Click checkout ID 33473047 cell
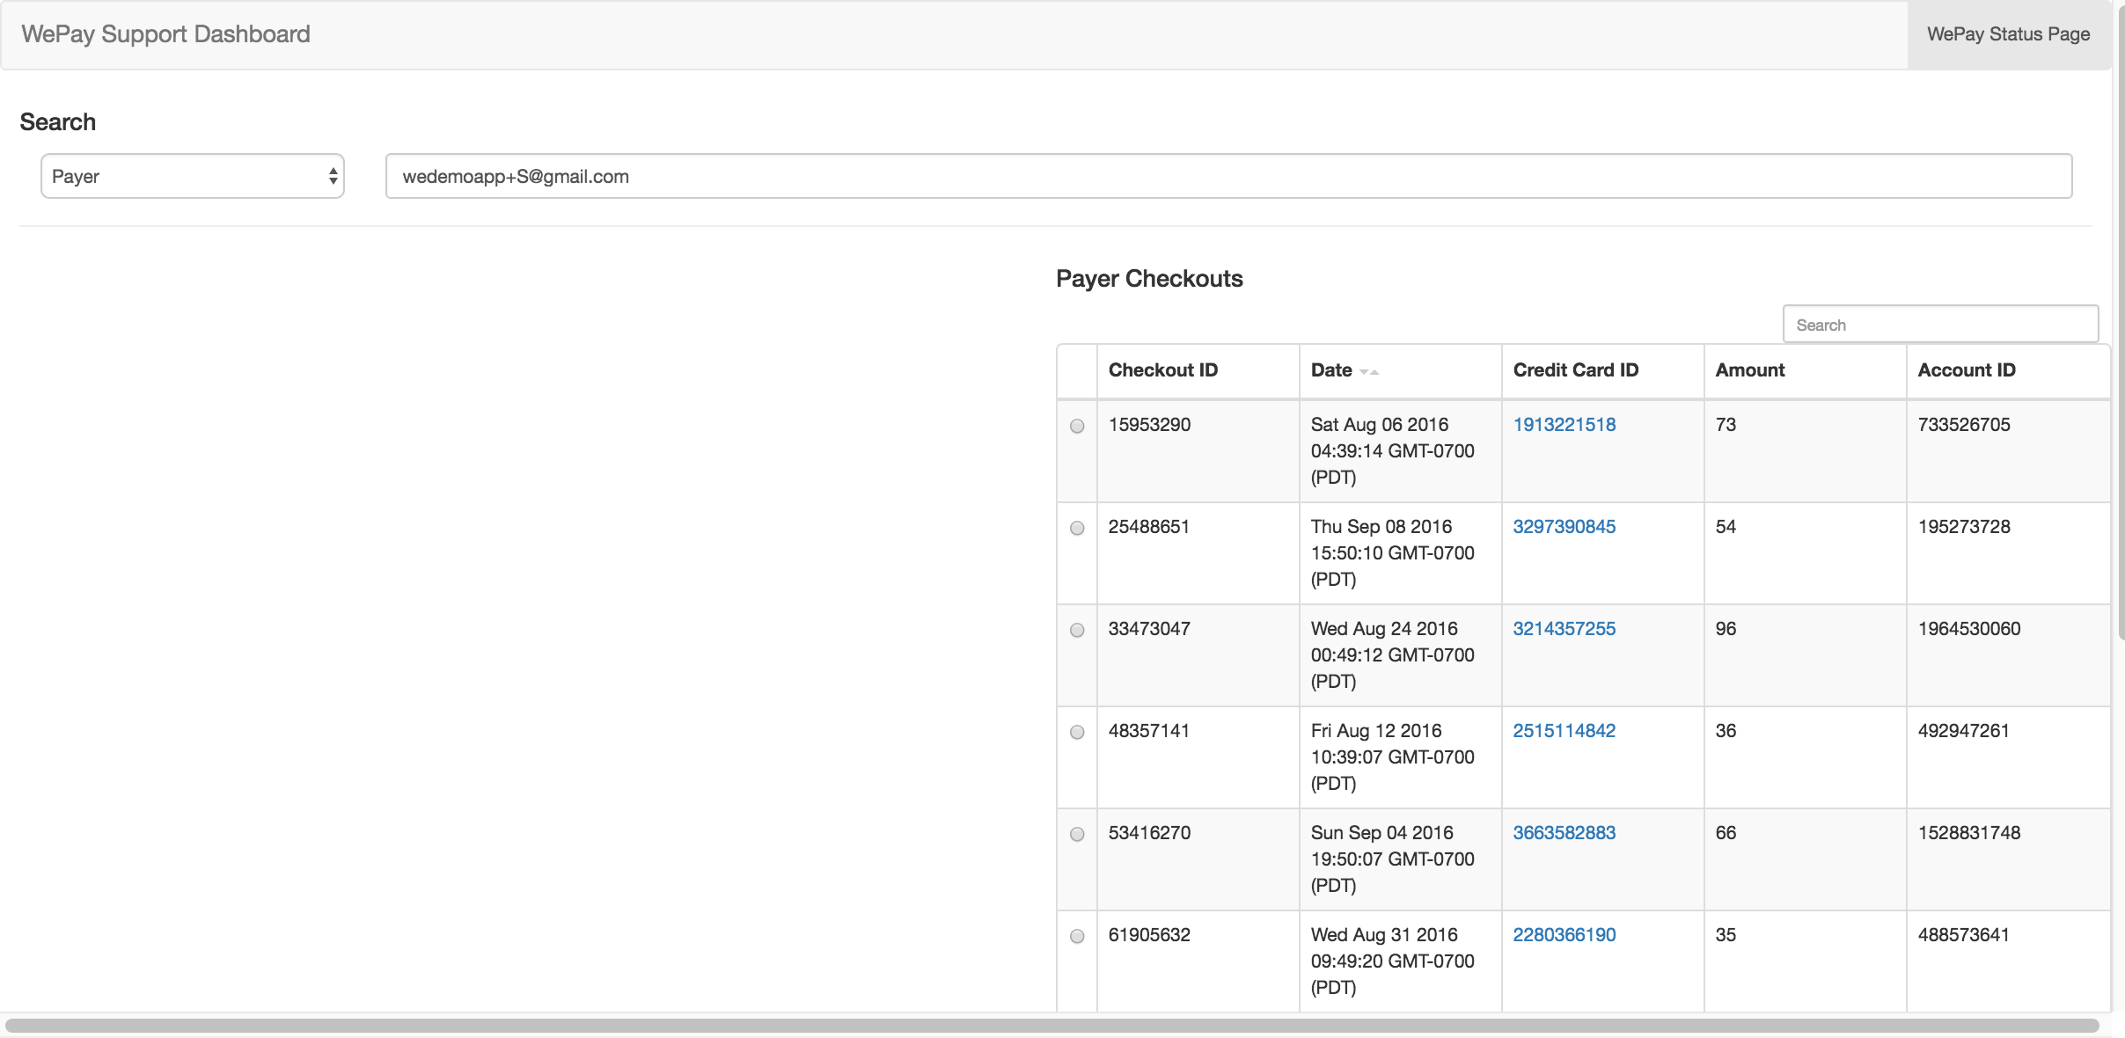Viewport: 2125px width, 1038px height. [1198, 655]
